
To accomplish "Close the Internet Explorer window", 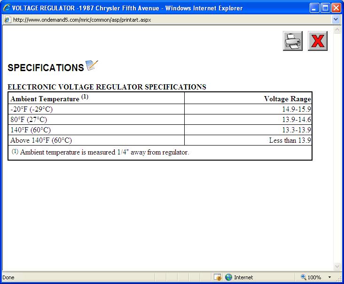I will tap(336, 8).
